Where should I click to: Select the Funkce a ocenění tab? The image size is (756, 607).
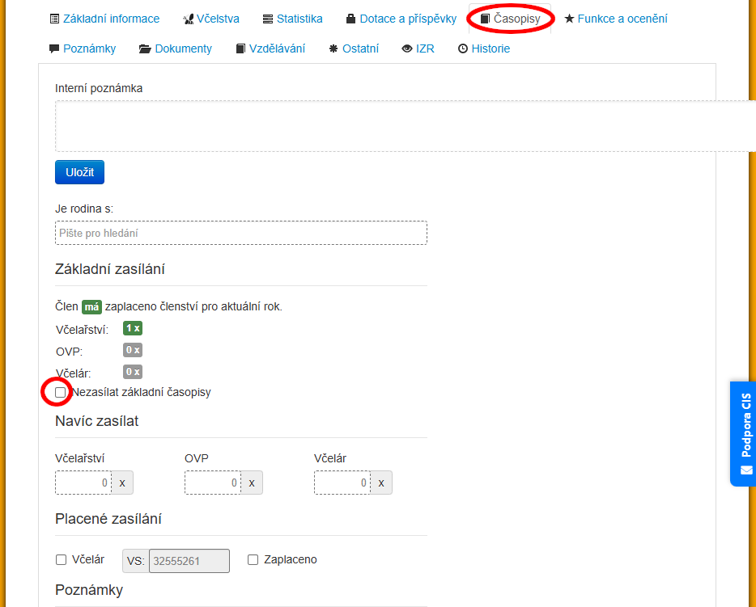click(616, 19)
